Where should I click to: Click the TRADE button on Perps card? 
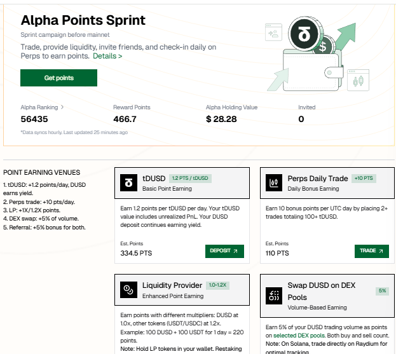point(371,251)
